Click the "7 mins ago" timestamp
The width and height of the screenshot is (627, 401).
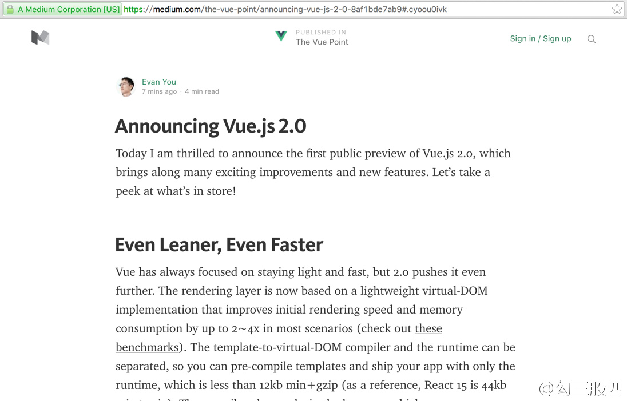pos(159,91)
